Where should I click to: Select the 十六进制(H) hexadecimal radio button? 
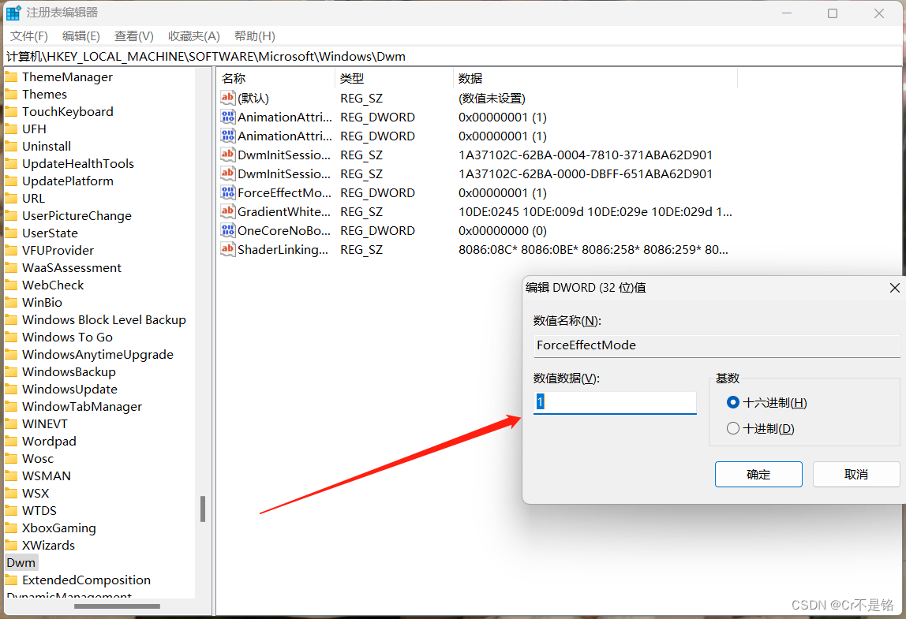(732, 402)
